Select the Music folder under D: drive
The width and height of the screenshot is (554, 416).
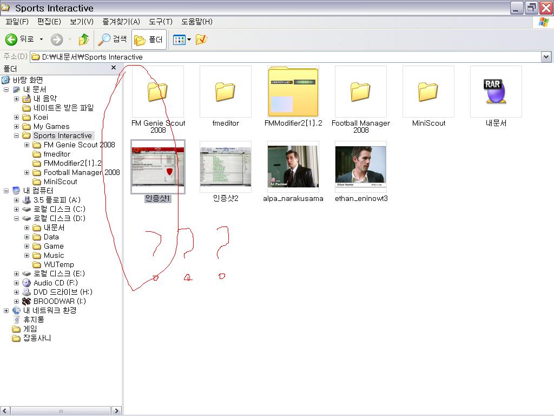tap(54, 255)
